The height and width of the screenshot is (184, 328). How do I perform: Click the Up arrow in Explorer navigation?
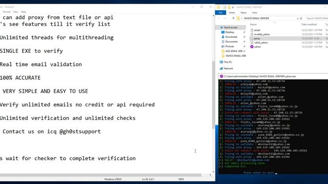pyautogui.click(x=234, y=18)
